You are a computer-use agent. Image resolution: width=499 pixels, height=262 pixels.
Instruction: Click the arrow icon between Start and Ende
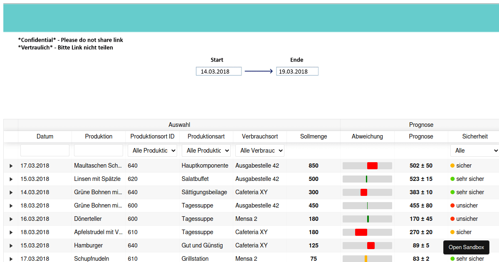point(259,71)
